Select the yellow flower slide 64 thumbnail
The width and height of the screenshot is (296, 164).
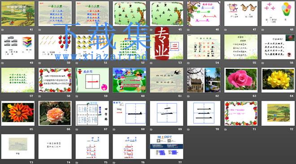[x=278, y=80]
